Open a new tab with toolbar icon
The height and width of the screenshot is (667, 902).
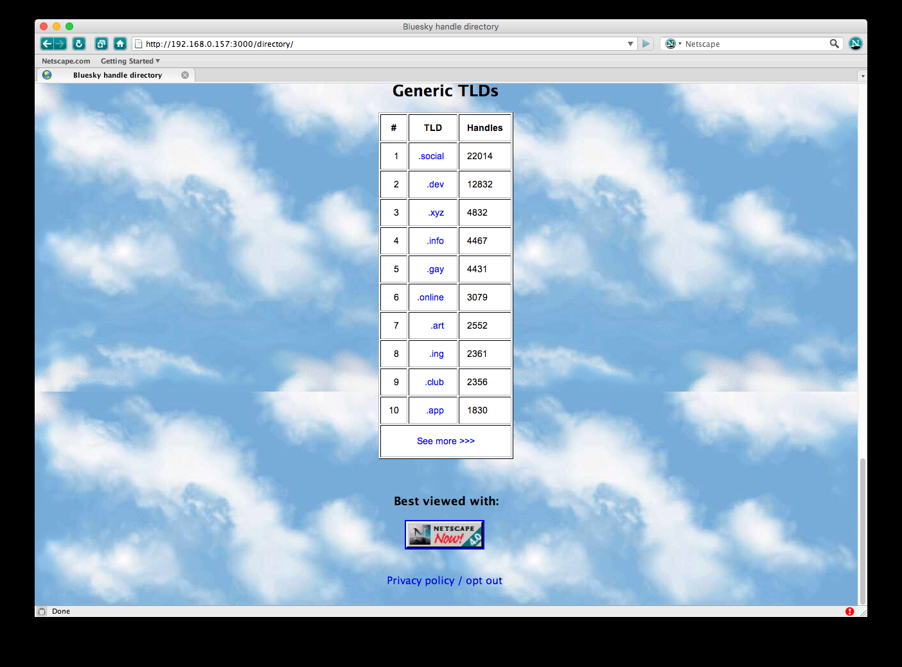click(101, 44)
